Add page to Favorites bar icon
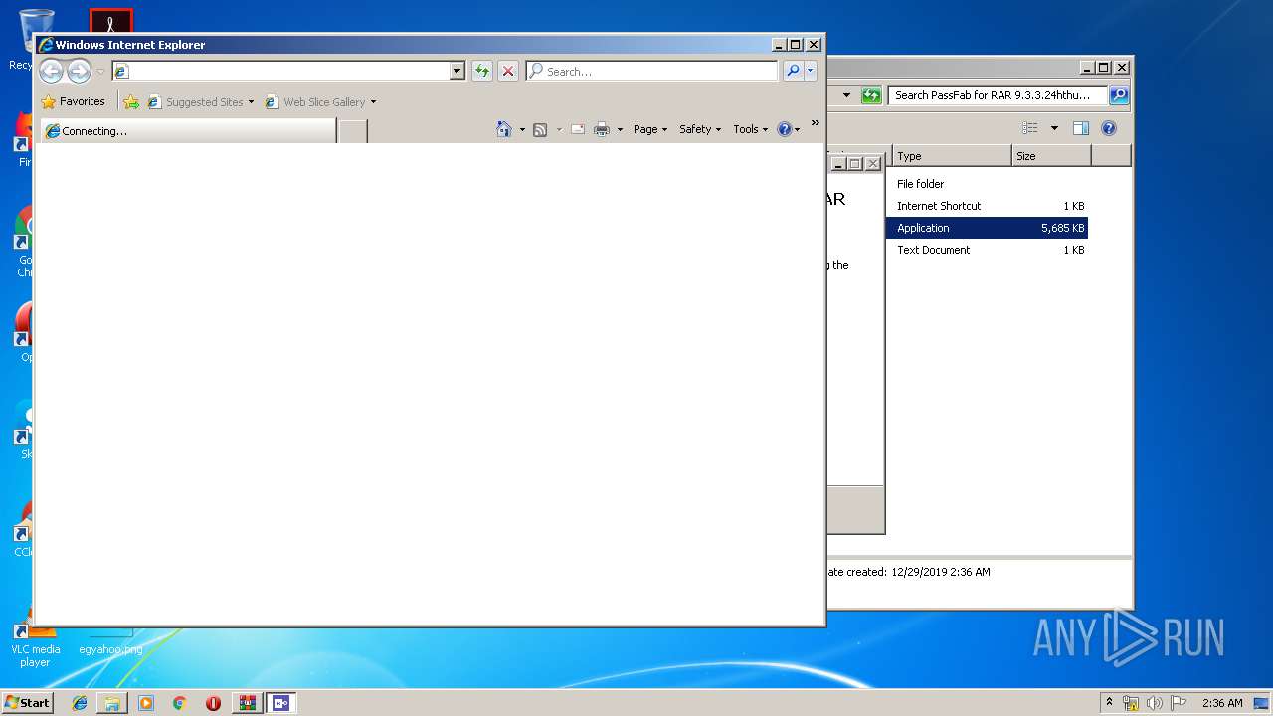 (130, 101)
